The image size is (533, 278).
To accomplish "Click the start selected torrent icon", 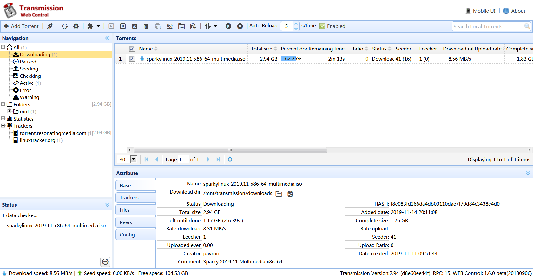I will [x=111, y=26].
